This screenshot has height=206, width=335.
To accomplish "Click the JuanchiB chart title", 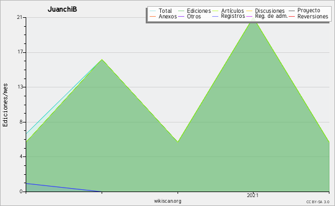I will pyautogui.click(x=62, y=9).
